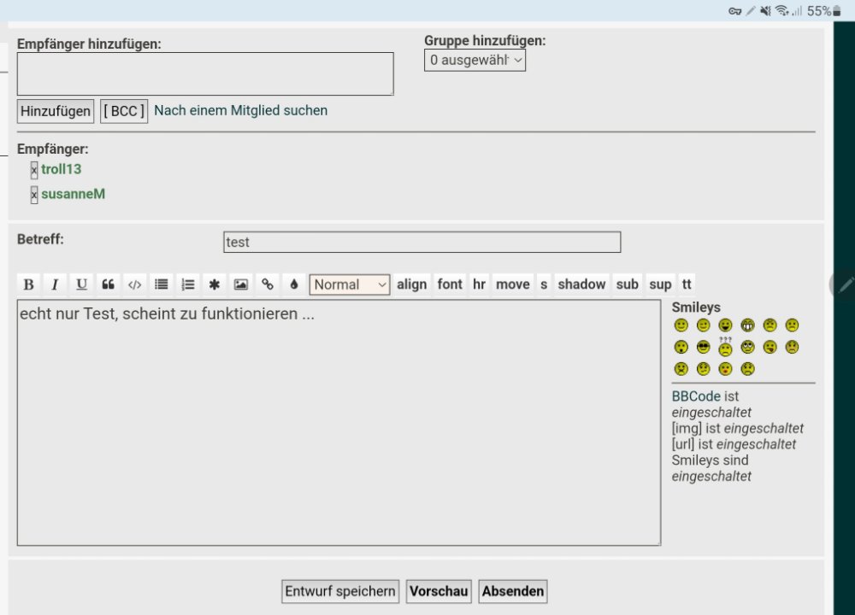Insert a quote block using the quotation icon
Screen dimensions: 855x615
point(108,284)
